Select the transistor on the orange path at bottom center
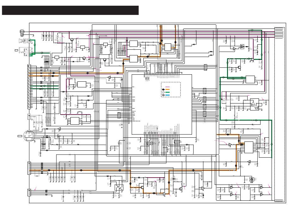This screenshot has width=300, height=207. (142, 187)
